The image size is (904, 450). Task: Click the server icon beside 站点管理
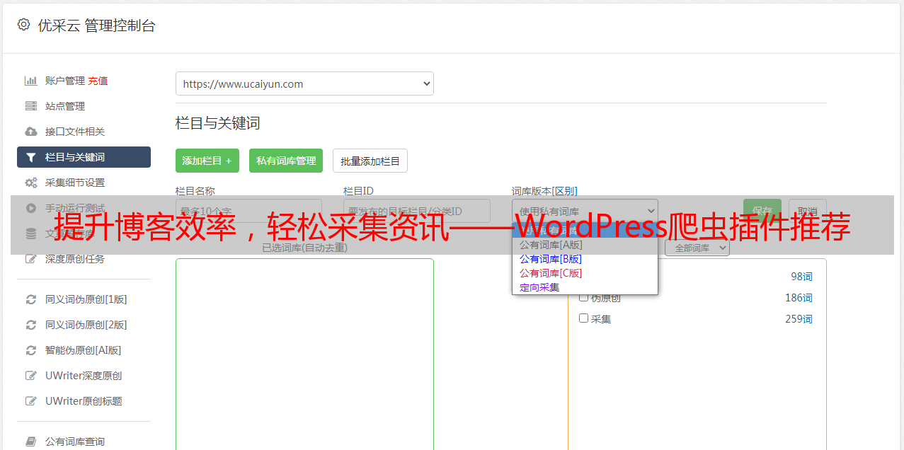tap(31, 106)
